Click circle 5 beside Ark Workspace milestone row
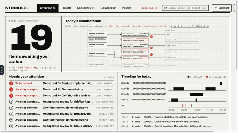238x133 pixels. click(11, 108)
